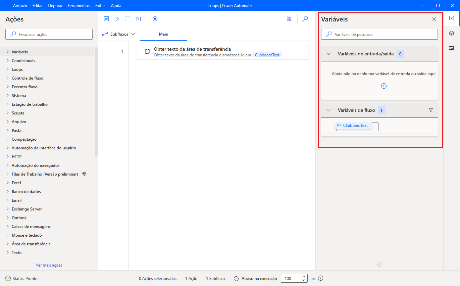This screenshot has height=286, width=460.
Task: Toggle the Variables pane {x} sidebar icon
Action: click(452, 18)
